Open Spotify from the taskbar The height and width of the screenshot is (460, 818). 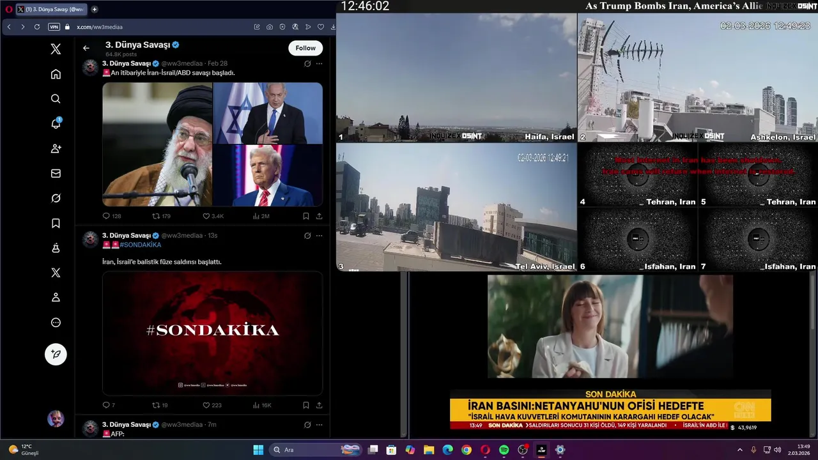[x=504, y=450]
